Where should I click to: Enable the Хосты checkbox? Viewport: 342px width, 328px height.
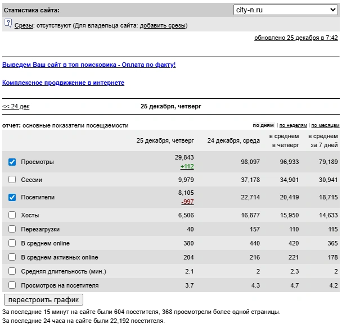point(12,215)
